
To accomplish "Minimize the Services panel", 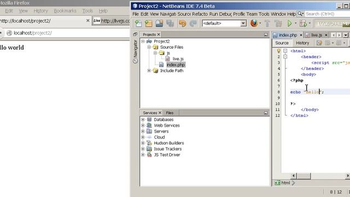I will click(266, 113).
